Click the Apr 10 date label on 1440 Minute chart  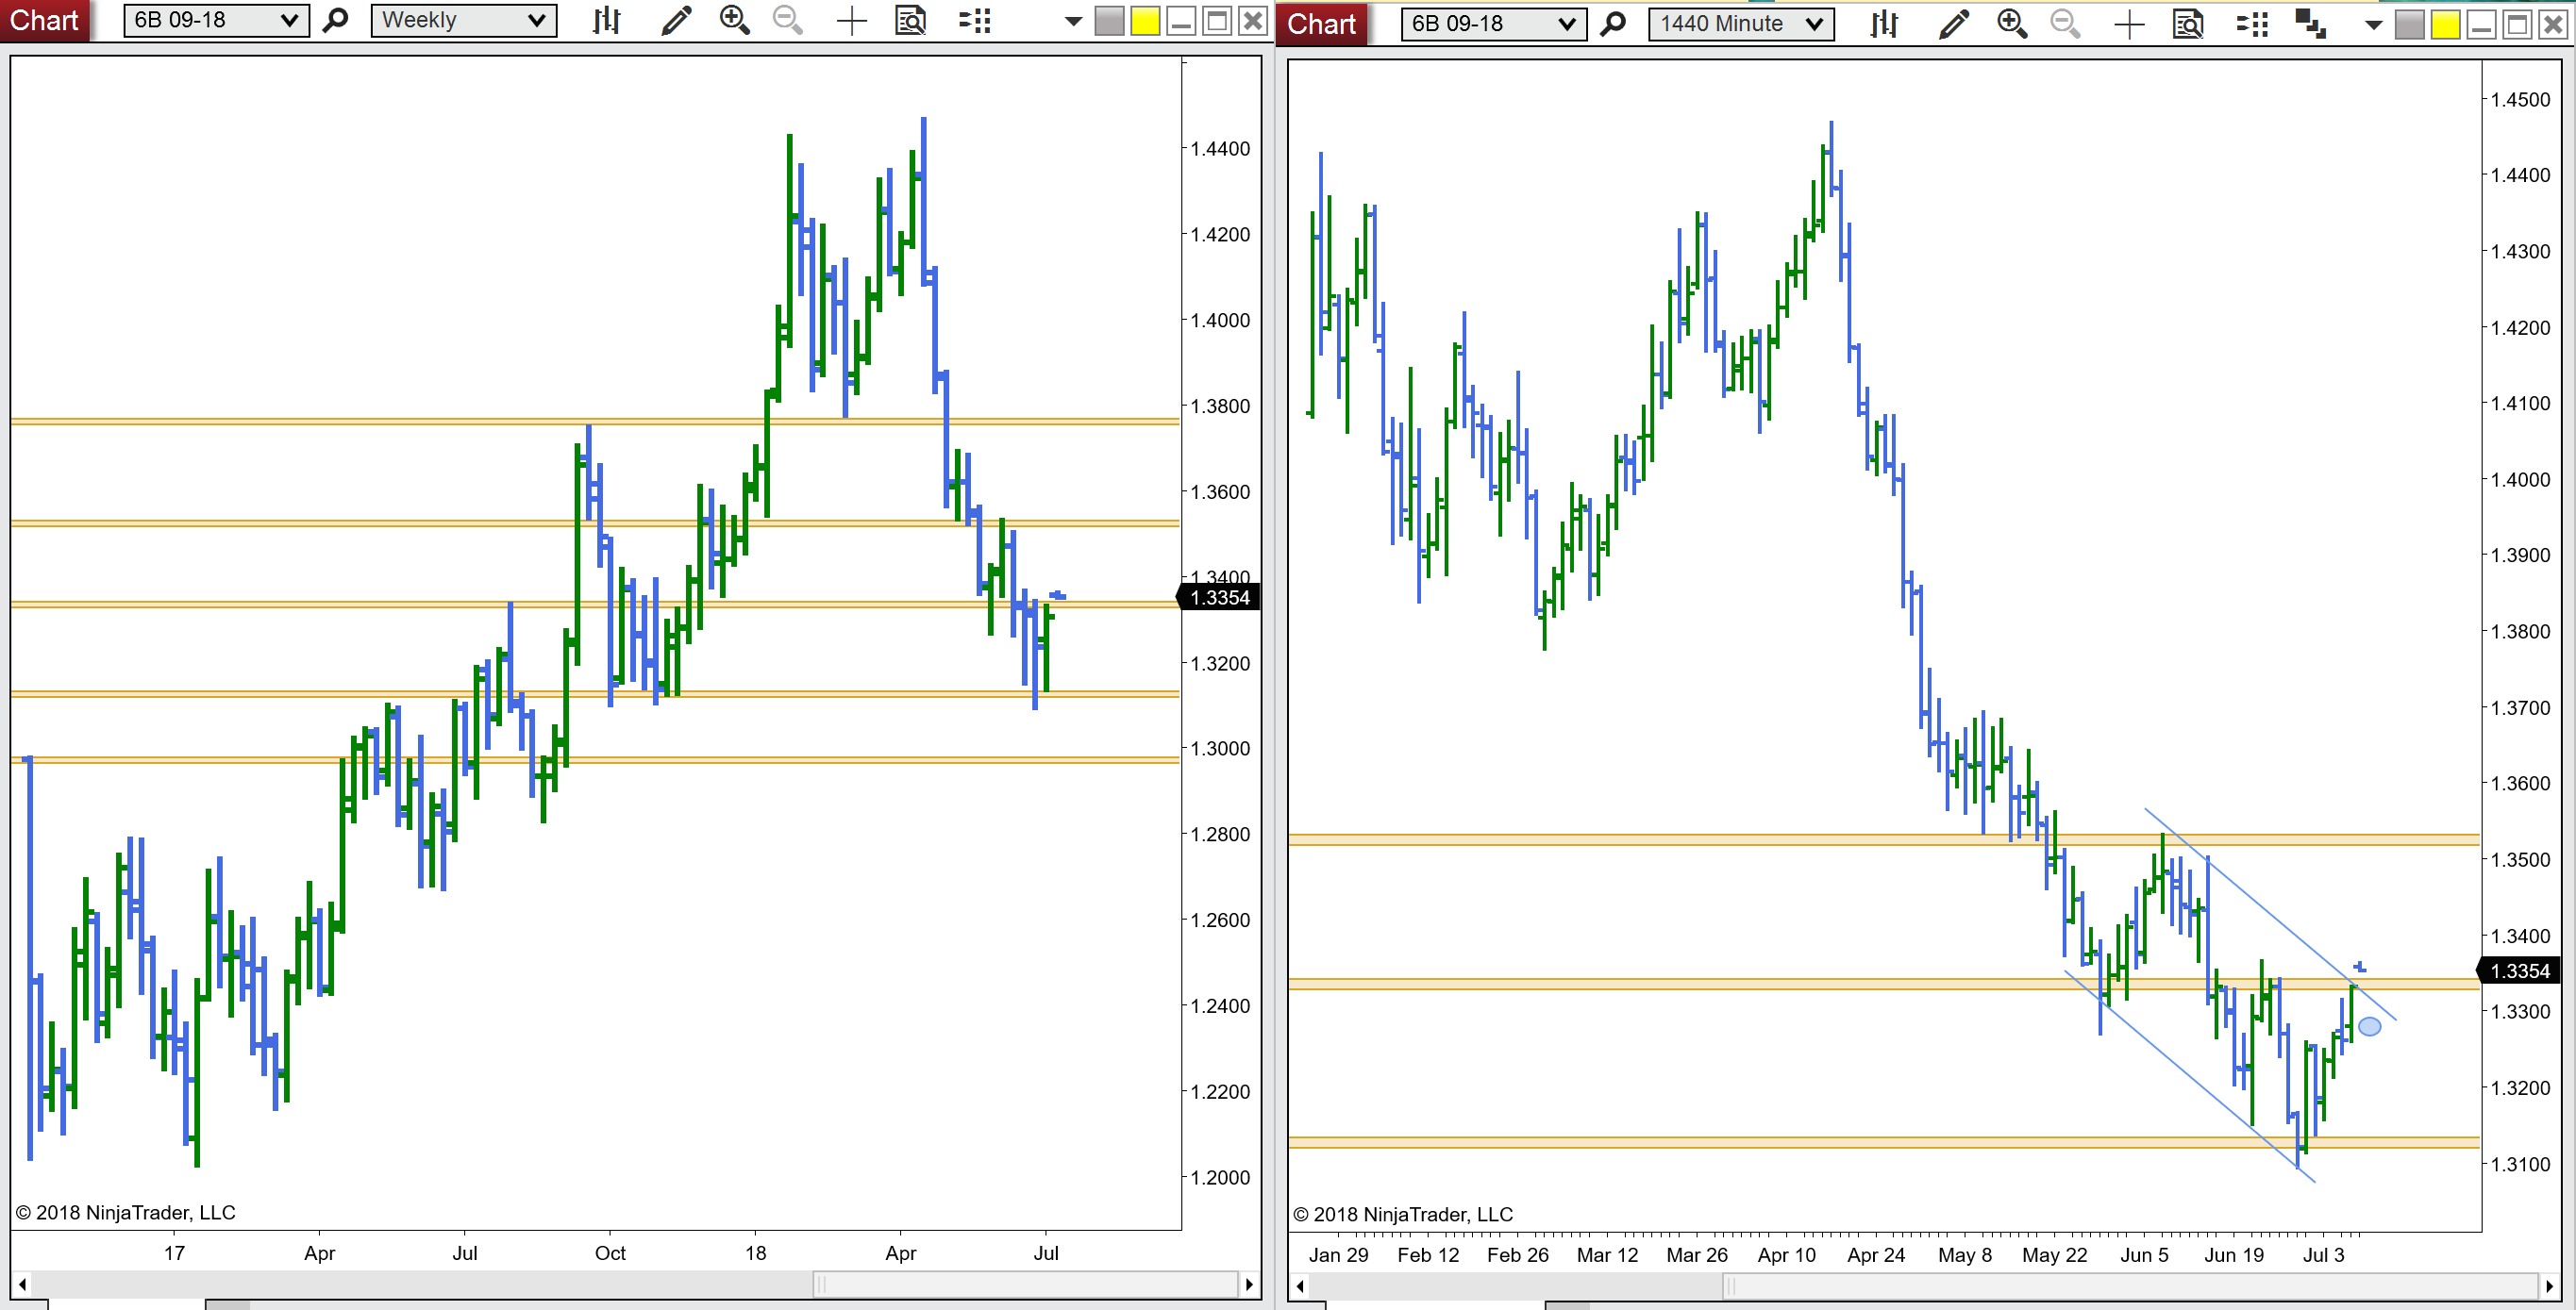(1787, 1255)
